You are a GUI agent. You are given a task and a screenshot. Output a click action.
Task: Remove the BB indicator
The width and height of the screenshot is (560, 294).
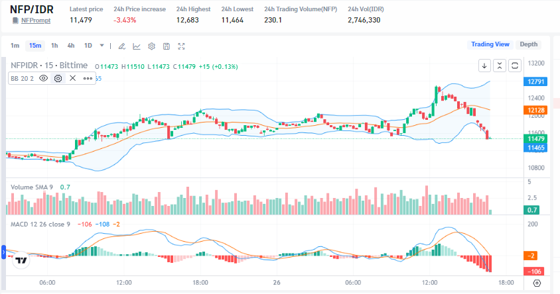click(72, 78)
